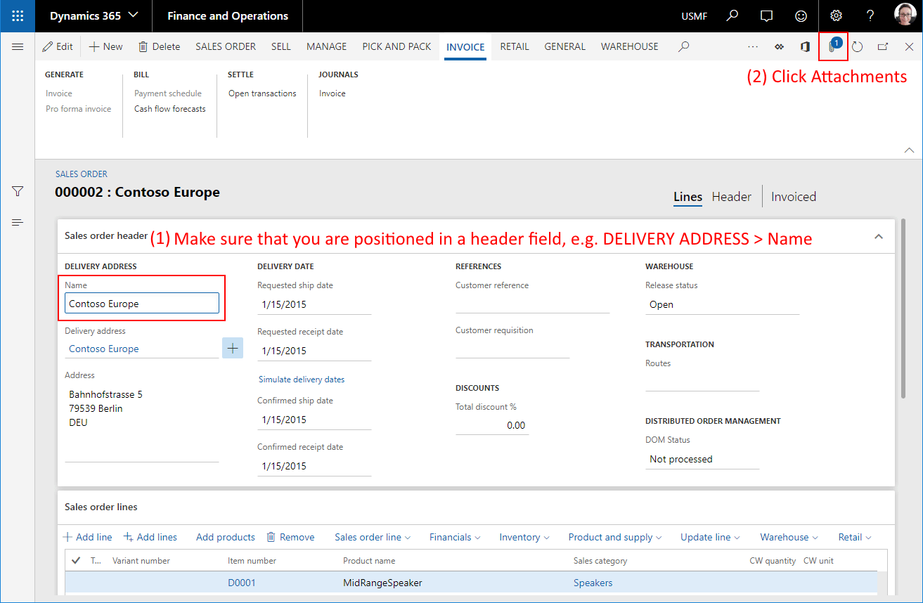Click Remove with the trash icon
Image resolution: width=923 pixels, height=603 pixels.
tap(290, 537)
